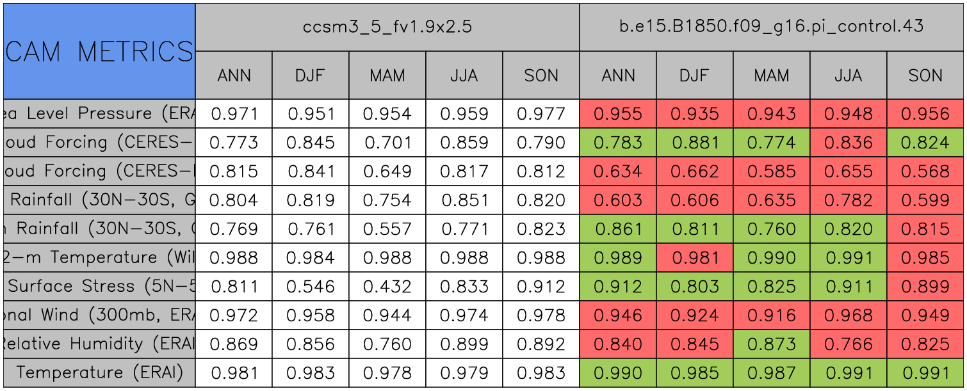The height and width of the screenshot is (391, 967).
Task: Select the 2-m Temperature row label
Action: click(99, 258)
